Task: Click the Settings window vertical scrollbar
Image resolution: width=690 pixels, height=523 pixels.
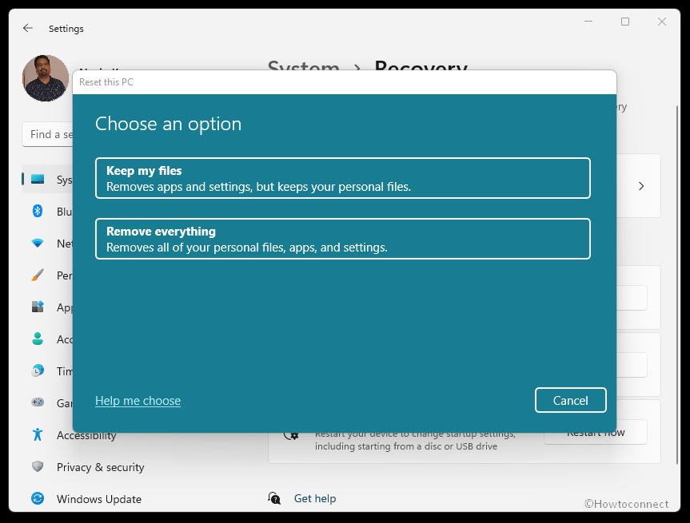Action: pyautogui.click(x=677, y=284)
